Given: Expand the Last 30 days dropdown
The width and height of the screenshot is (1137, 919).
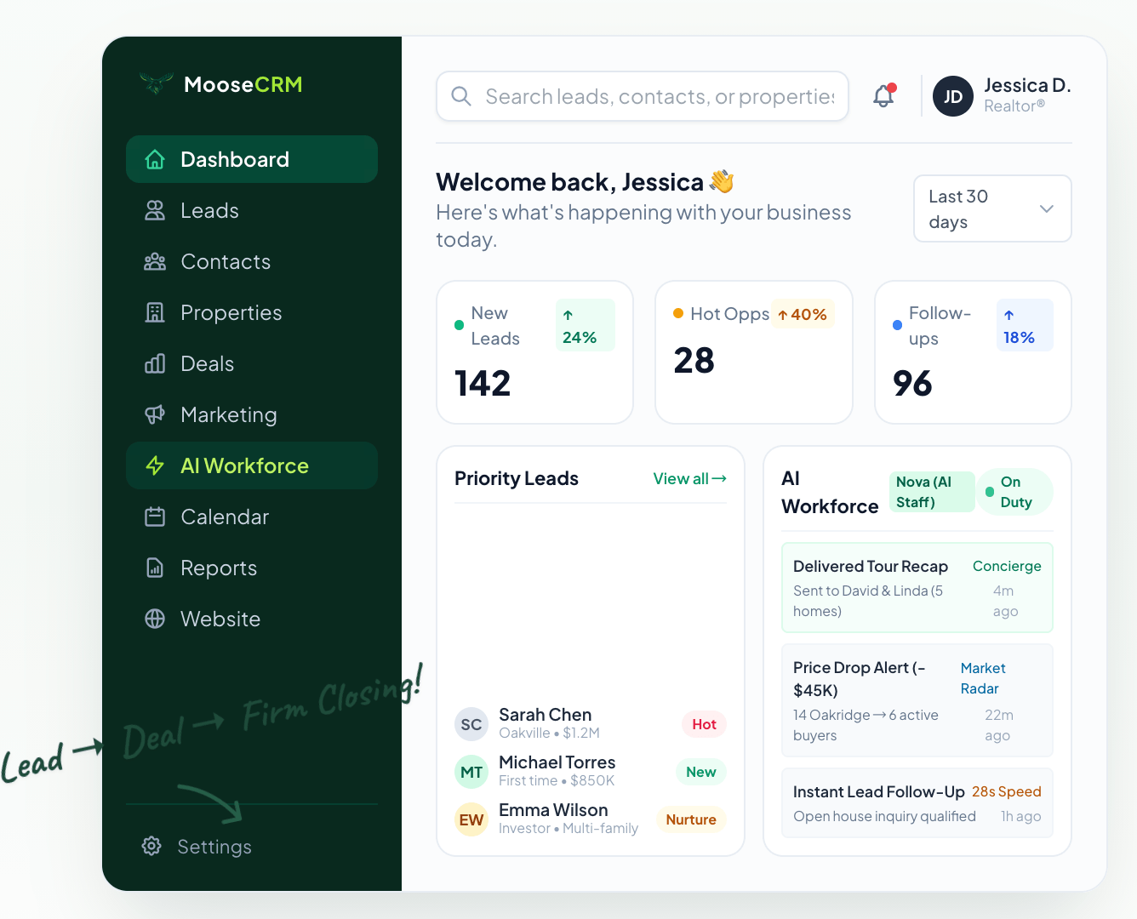Looking at the screenshot, I should coord(992,208).
